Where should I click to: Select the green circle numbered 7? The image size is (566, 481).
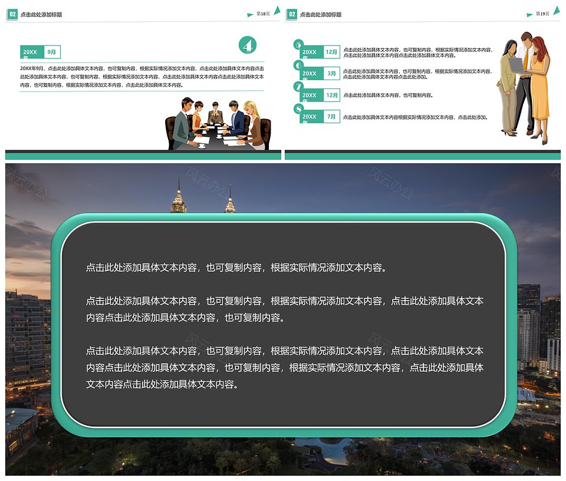click(x=298, y=87)
